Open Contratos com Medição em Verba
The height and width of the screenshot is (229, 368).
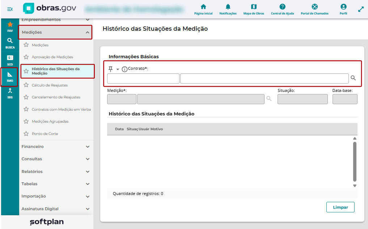point(61,109)
